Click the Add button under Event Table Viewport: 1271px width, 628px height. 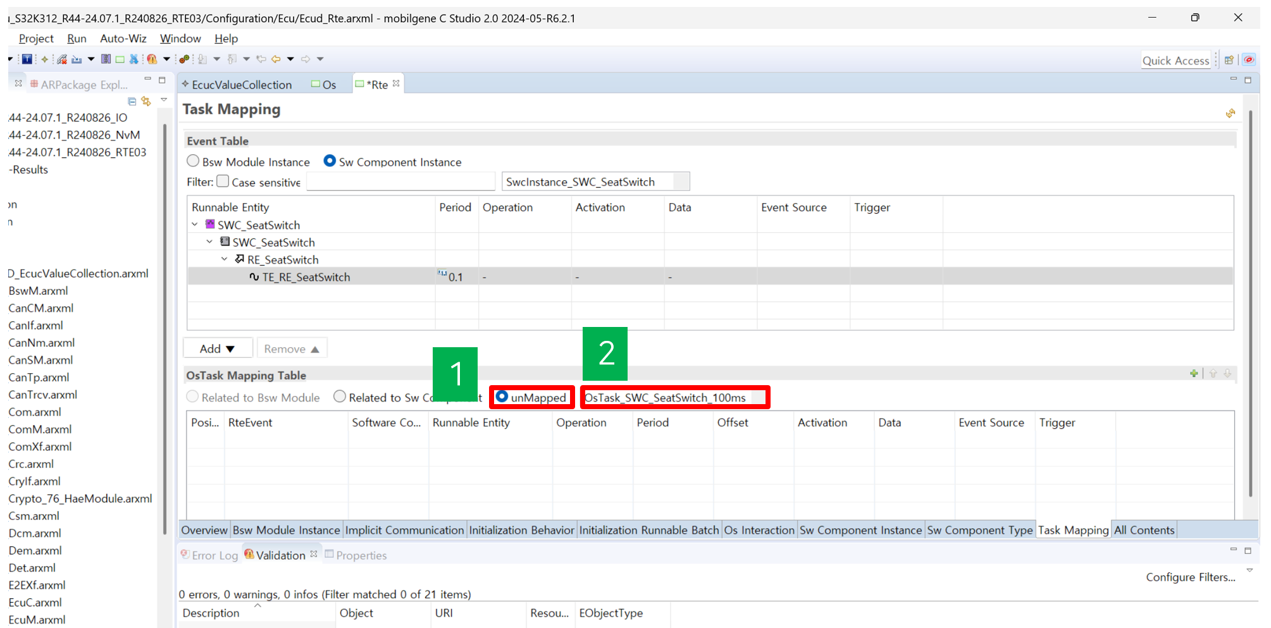pyautogui.click(x=217, y=348)
